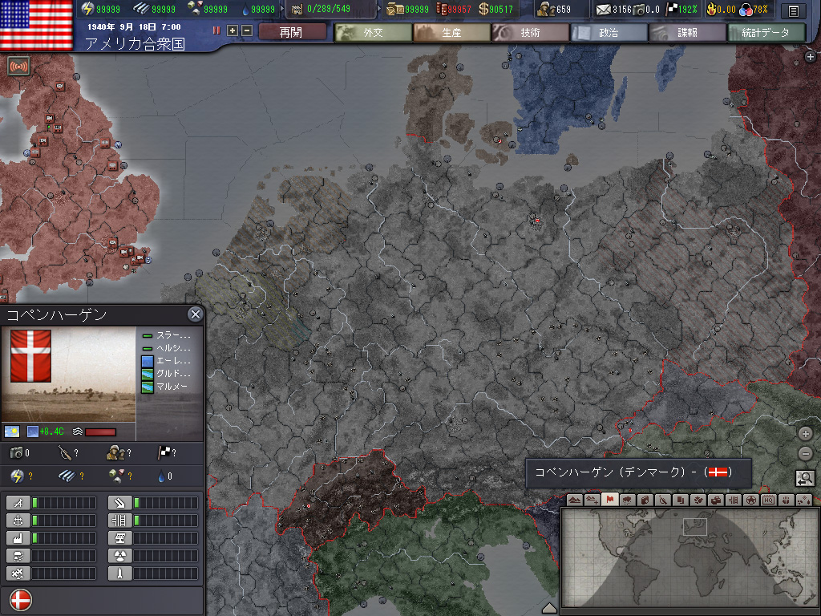The width and height of the screenshot is (821, 616).
Task: Build a naval base (anchor)
Action: [x=18, y=521]
